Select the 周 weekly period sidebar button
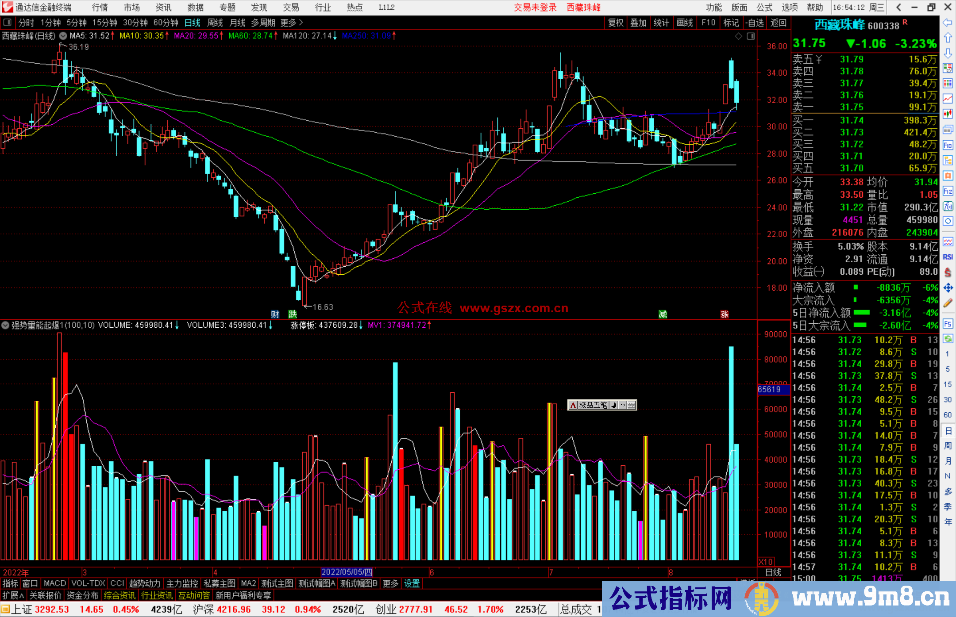 [948, 445]
